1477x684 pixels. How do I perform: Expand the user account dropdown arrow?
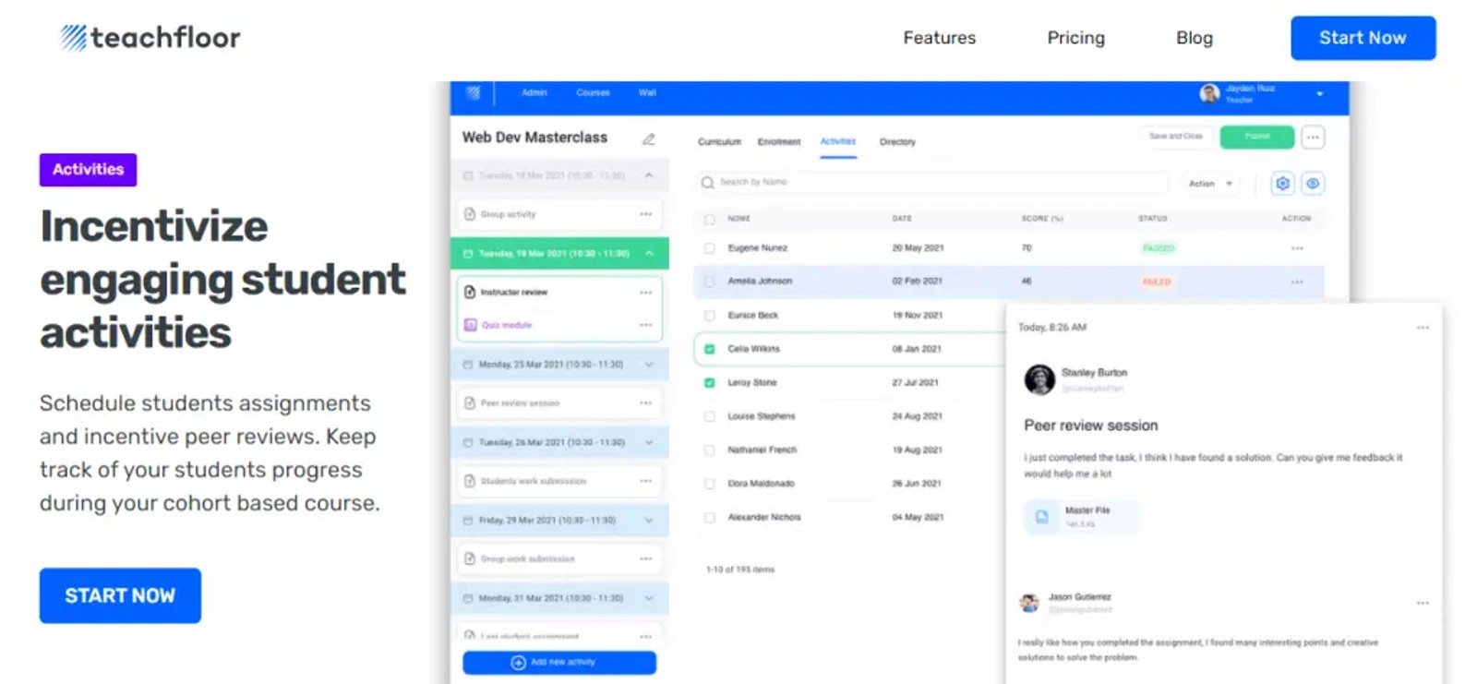coord(1319,94)
